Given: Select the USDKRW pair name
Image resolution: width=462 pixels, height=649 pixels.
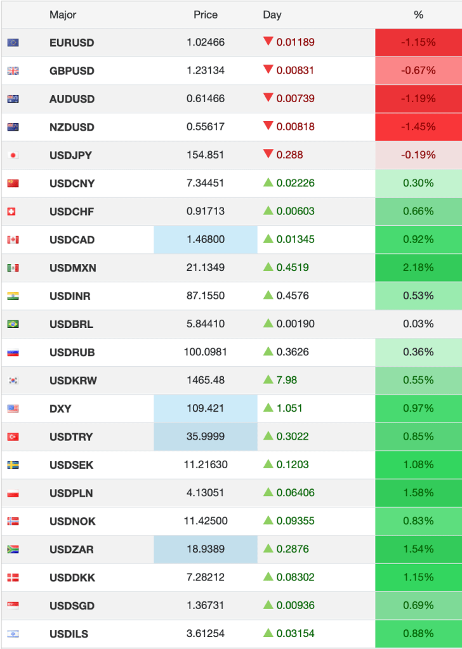Looking at the screenshot, I should pyautogui.click(x=72, y=381).
